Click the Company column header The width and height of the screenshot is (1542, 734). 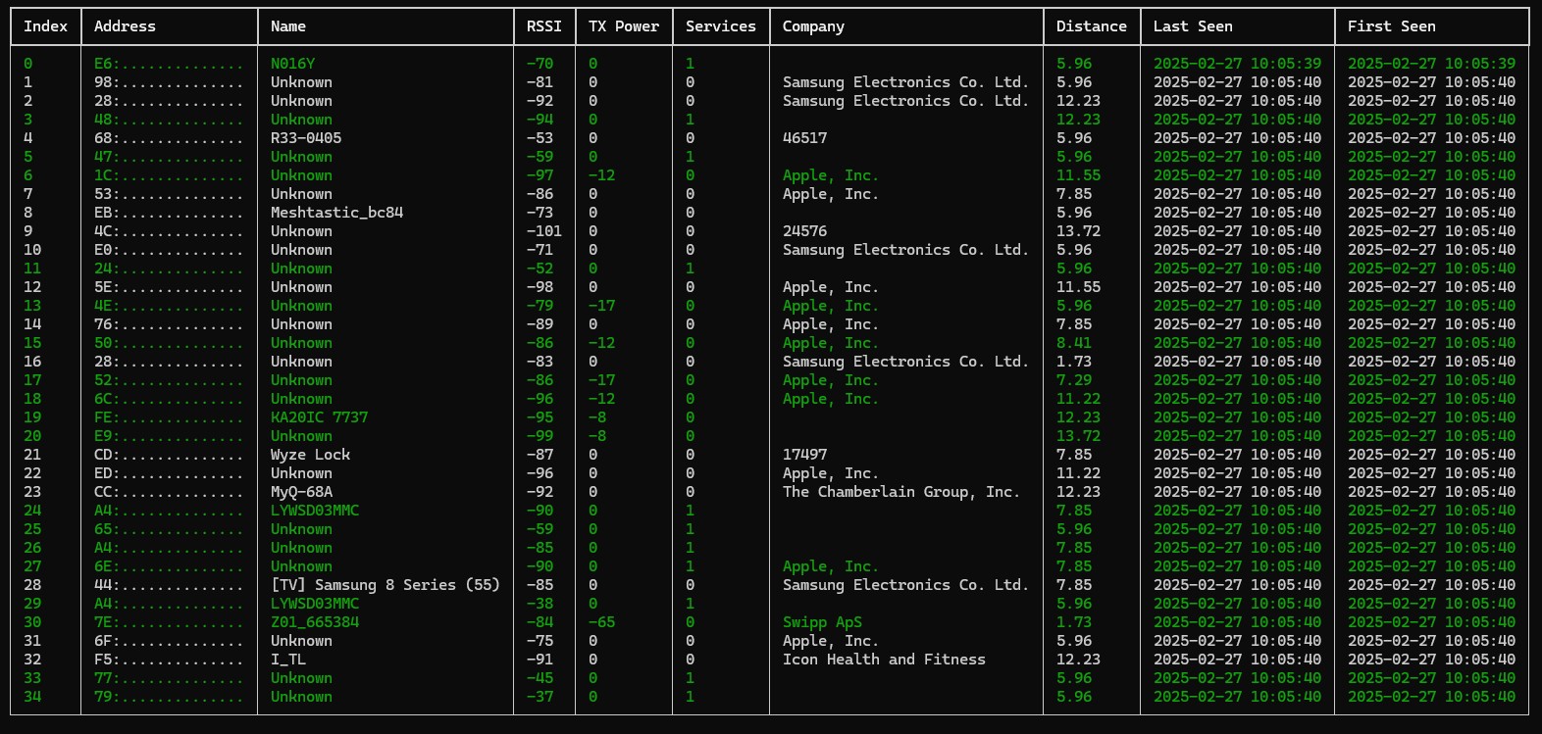click(x=813, y=26)
